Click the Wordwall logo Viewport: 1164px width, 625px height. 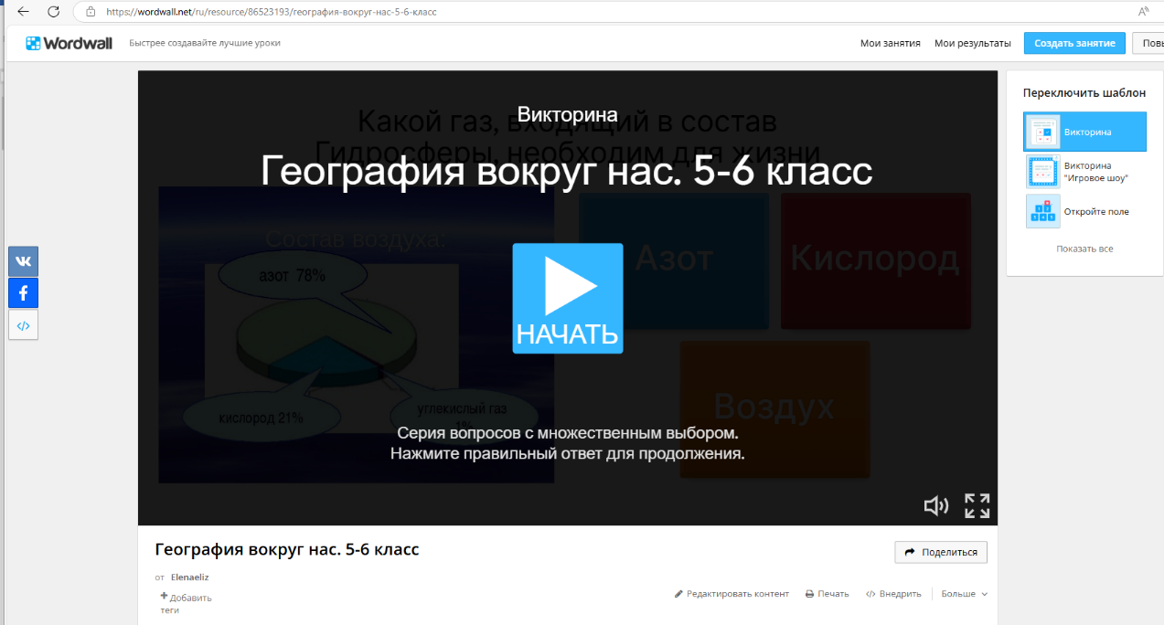(69, 43)
